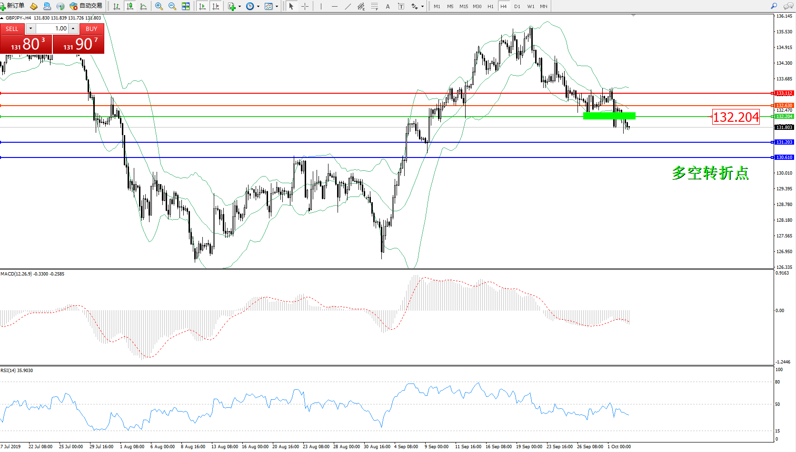
Task: Open the search magnifier in top right
Action: click(x=774, y=6)
